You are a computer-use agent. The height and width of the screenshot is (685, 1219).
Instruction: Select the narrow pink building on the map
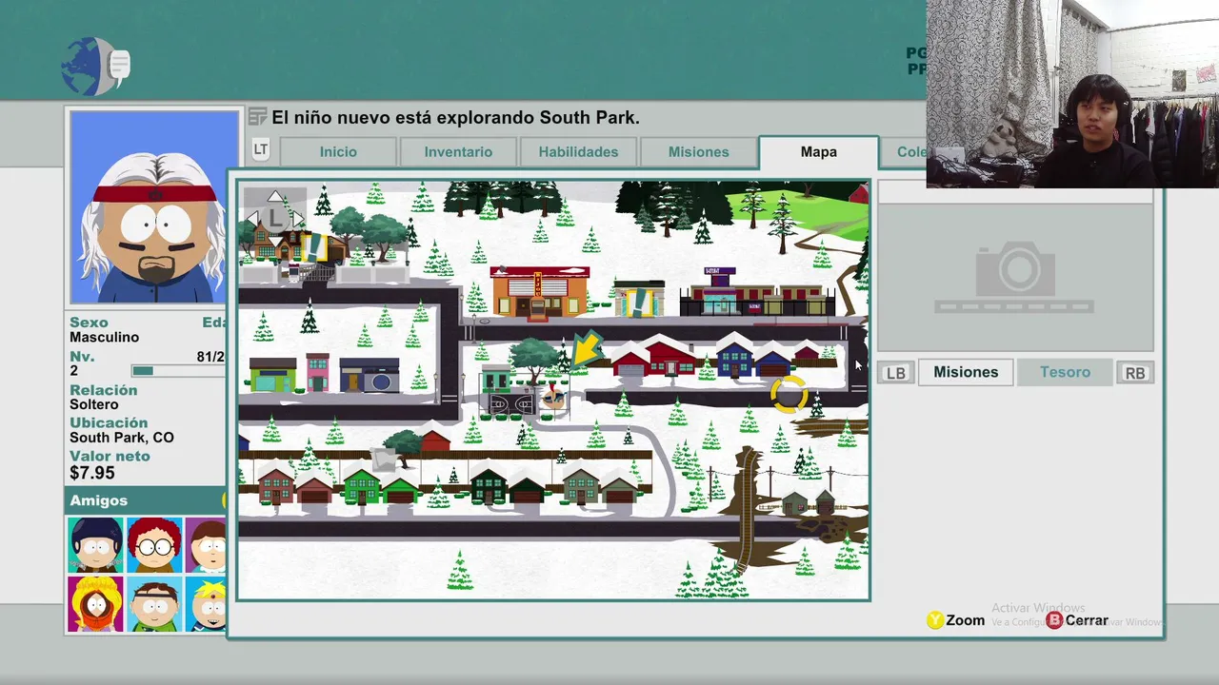[318, 372]
